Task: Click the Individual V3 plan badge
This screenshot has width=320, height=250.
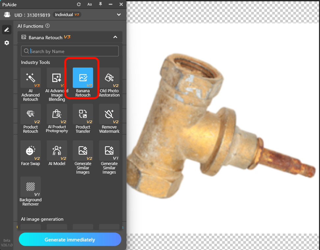Action: click(67, 14)
